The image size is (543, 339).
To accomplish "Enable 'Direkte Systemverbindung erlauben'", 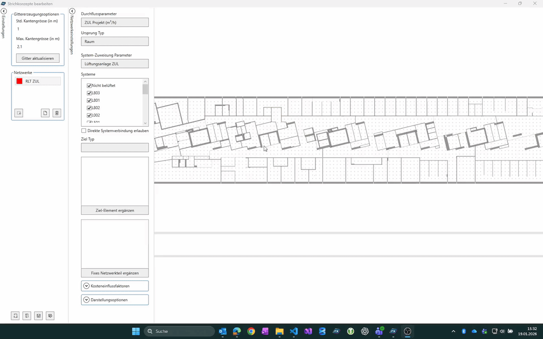I will (84, 131).
